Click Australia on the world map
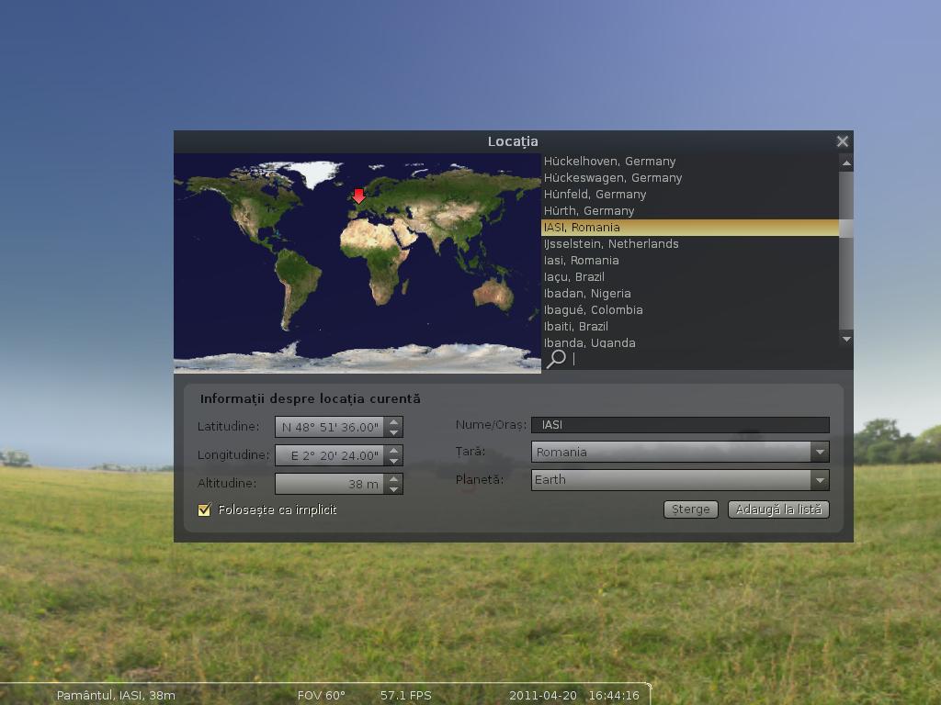Screen dimensions: 941x705 tap(493, 292)
